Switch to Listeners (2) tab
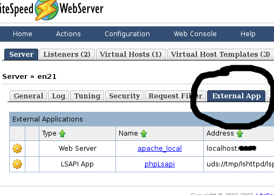Image resolution: width=274 pixels, height=195 pixels. click(x=67, y=54)
